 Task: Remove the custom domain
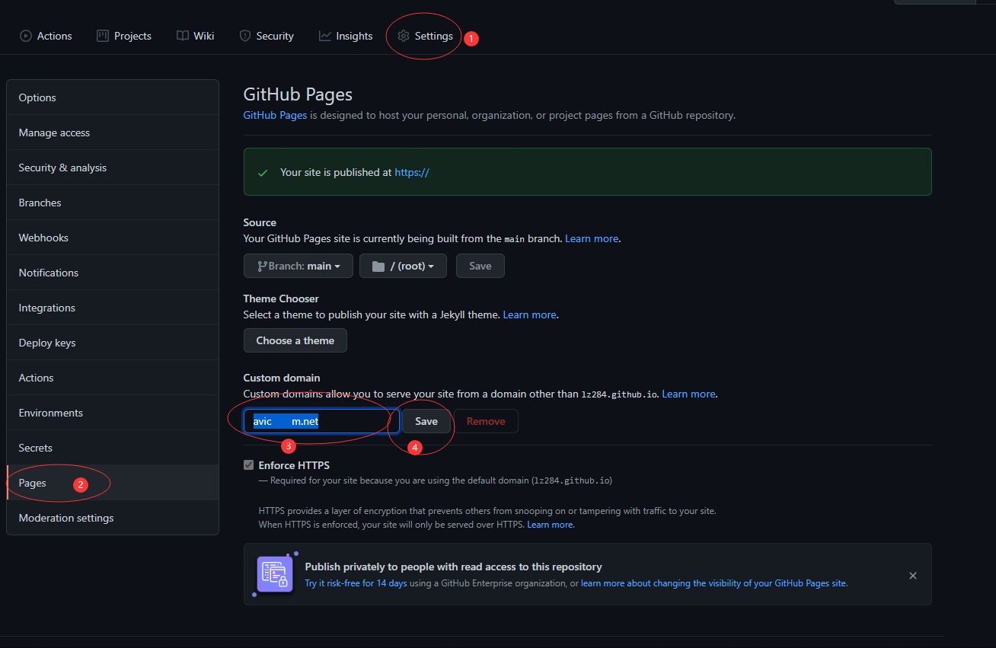click(x=486, y=421)
